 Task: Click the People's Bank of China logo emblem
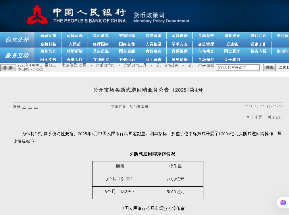click(37, 15)
